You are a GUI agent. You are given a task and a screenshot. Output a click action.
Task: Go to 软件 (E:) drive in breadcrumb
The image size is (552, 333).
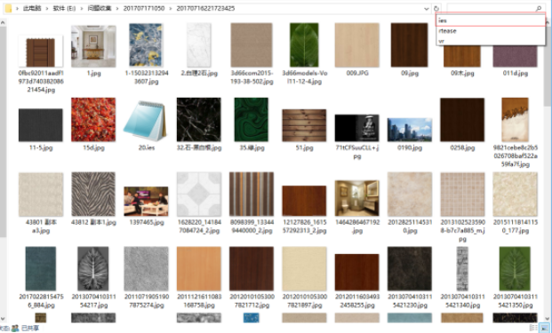coord(64,9)
